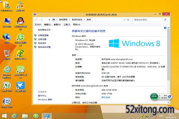Open the recent locations dropdown arrow

coord(45,20)
